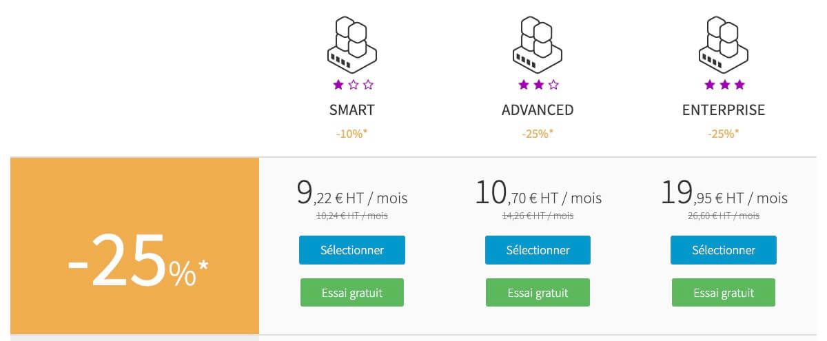Click the ENTERPRISE plan title
This screenshot has width=827, height=341.
724,110
